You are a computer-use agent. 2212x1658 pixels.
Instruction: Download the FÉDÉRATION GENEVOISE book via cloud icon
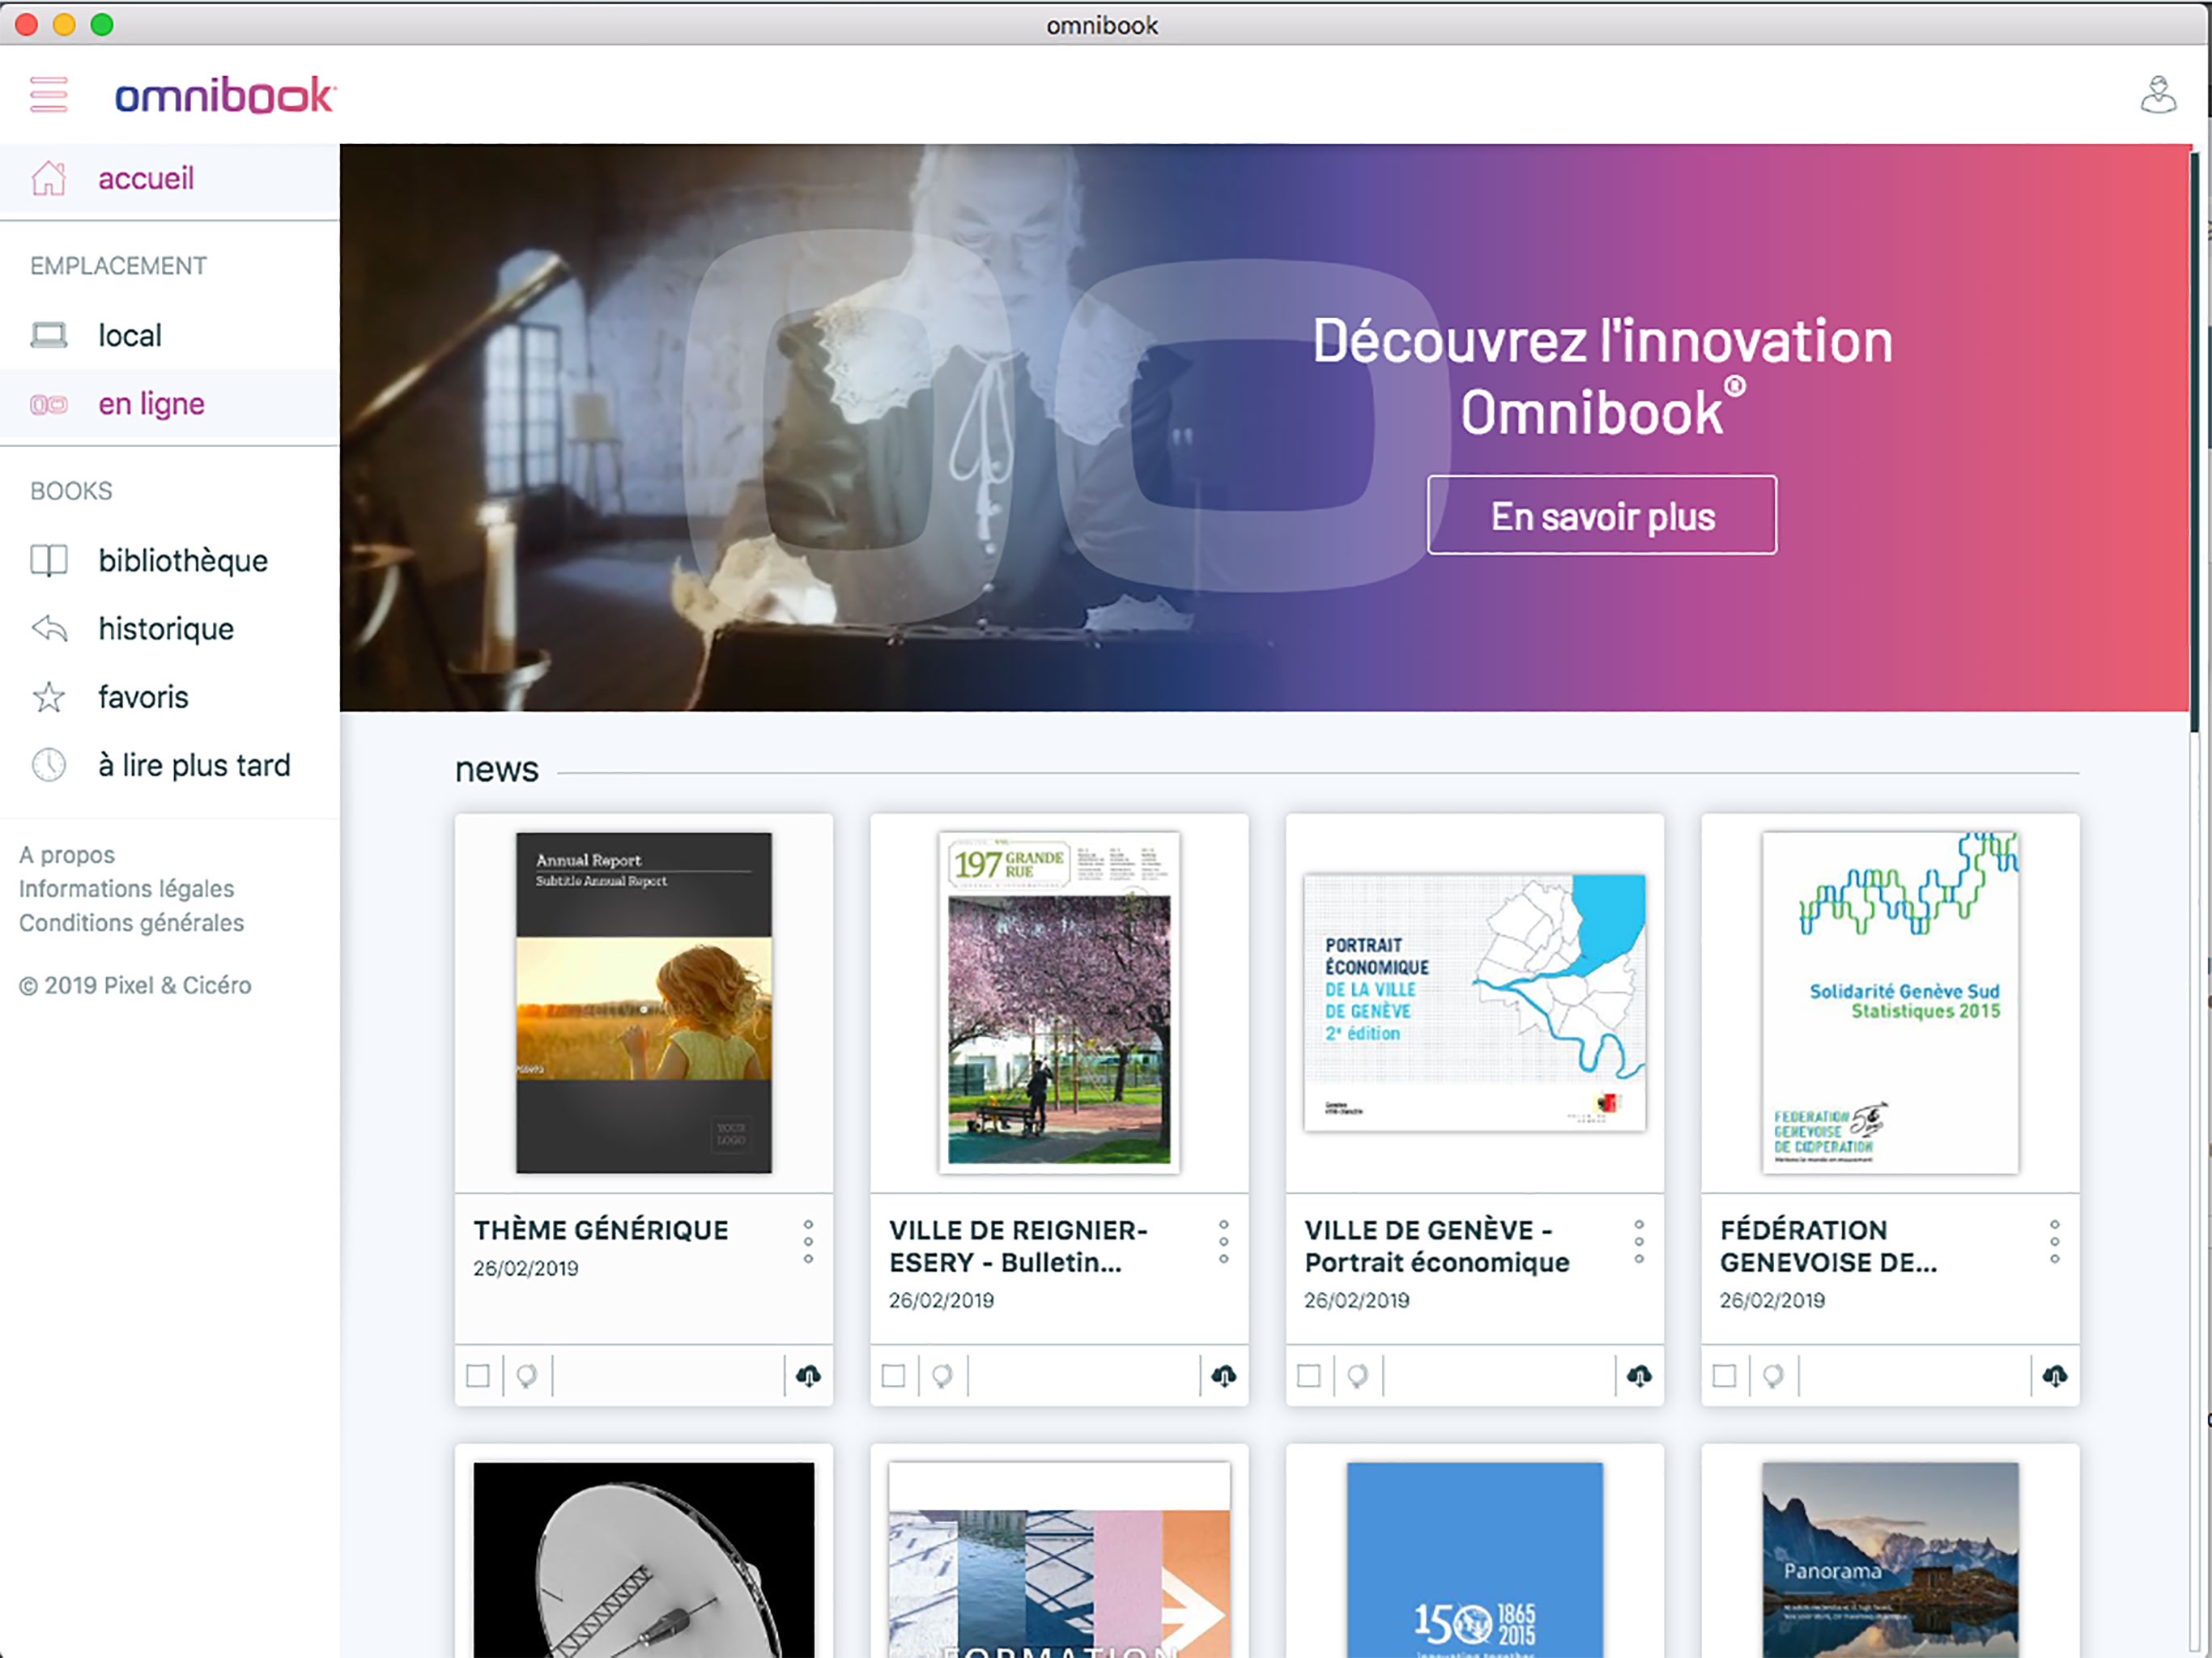pyautogui.click(x=2054, y=1376)
